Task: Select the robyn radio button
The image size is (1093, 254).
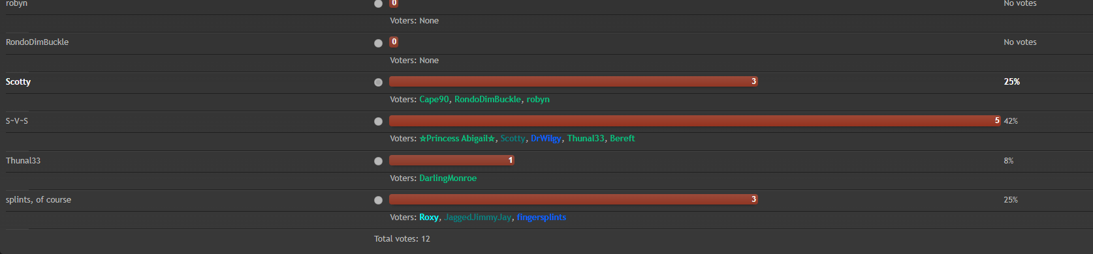Action: point(378,3)
